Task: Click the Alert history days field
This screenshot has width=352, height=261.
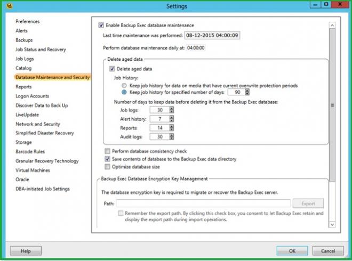Action: 159,119
